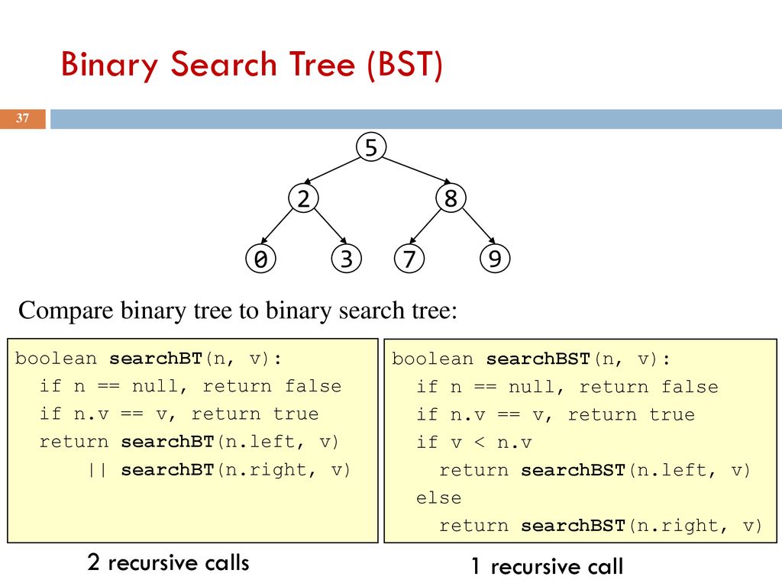Click the slide title 'Binary Search Tree (BST)'
The image size is (782, 586).
click(252, 65)
